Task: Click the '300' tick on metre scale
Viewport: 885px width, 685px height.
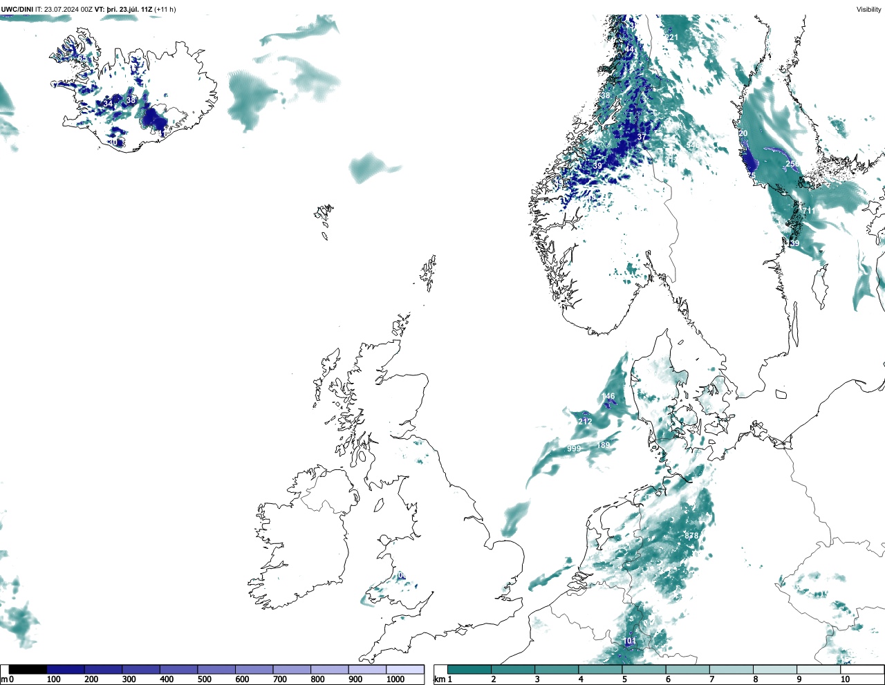Action: pyautogui.click(x=129, y=679)
